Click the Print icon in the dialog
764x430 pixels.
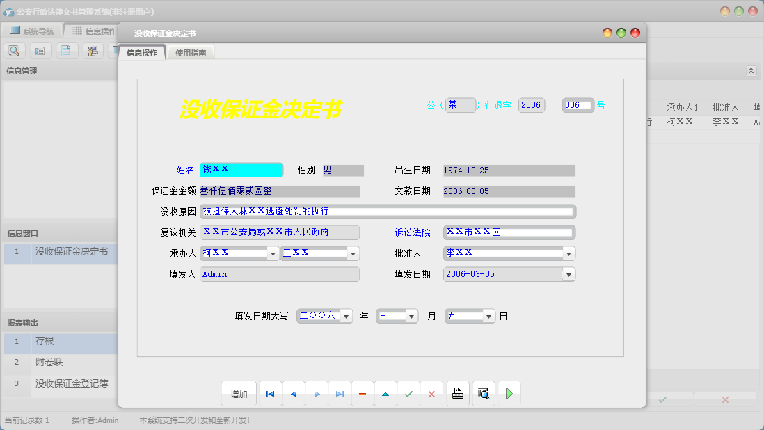457,393
